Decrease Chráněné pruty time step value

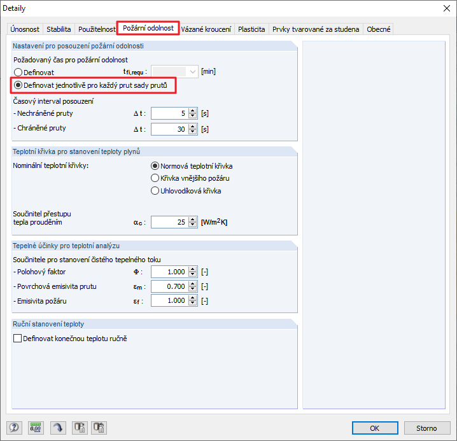pos(193,132)
